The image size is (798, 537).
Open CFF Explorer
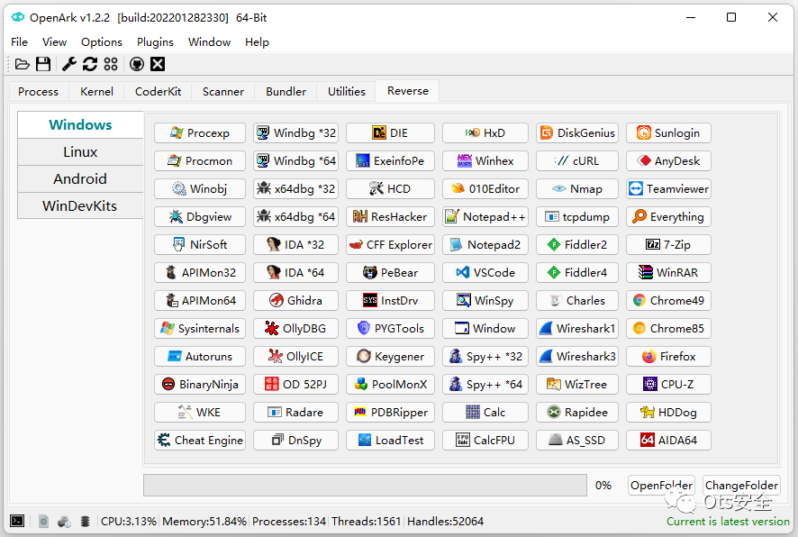pos(390,244)
